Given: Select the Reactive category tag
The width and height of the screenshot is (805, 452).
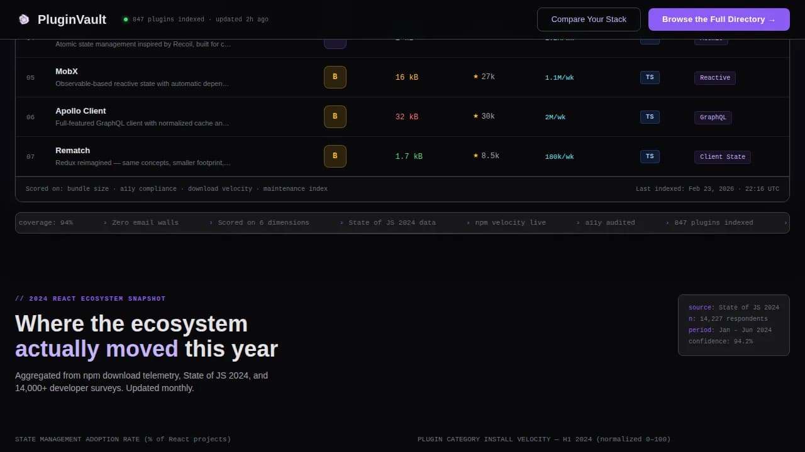Looking at the screenshot, I should tap(715, 78).
